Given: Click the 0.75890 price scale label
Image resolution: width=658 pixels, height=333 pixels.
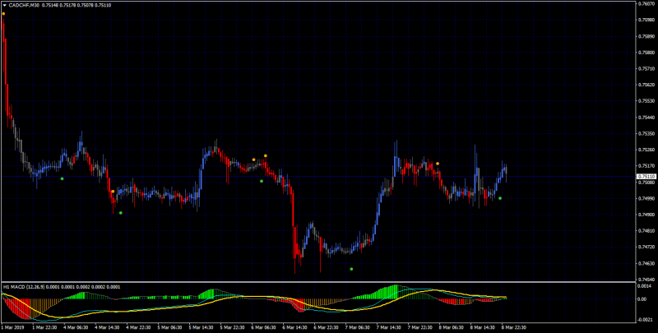Looking at the screenshot, I should tap(646, 36).
